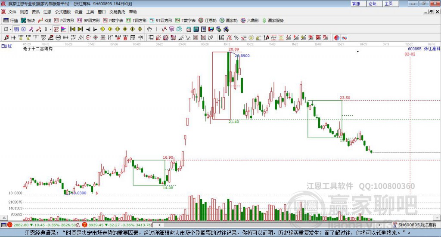The image size is (441, 237).
Task: Click the 16.90 price label
Action: coord(168,157)
